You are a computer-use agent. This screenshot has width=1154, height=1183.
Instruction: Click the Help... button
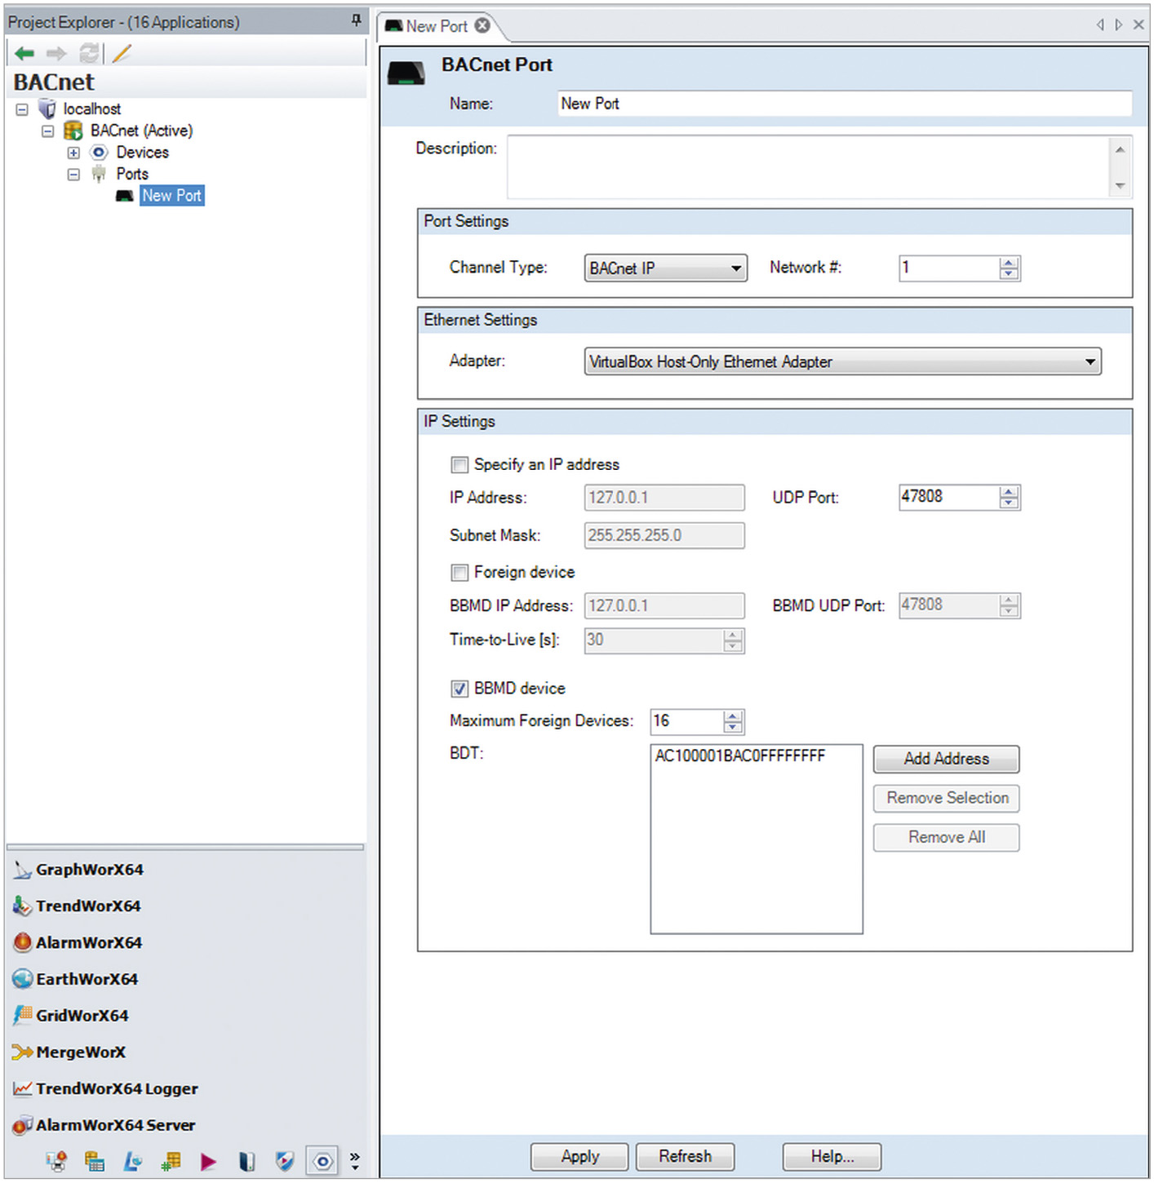click(832, 1157)
